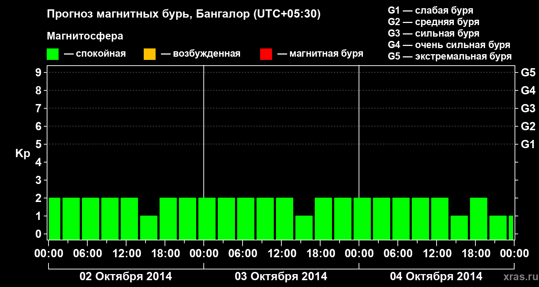This screenshot has width=539, height=287.
Task: Click the Kp 1 bar at 21:00 on 04 October
Action: pos(498,227)
